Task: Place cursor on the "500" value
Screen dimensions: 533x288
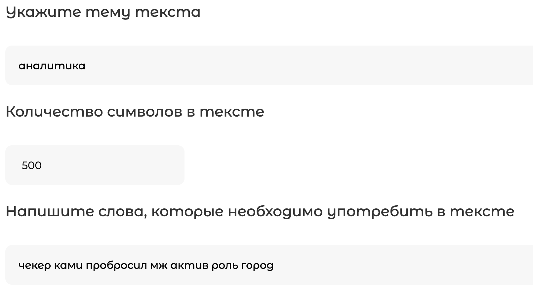Action: (32, 165)
